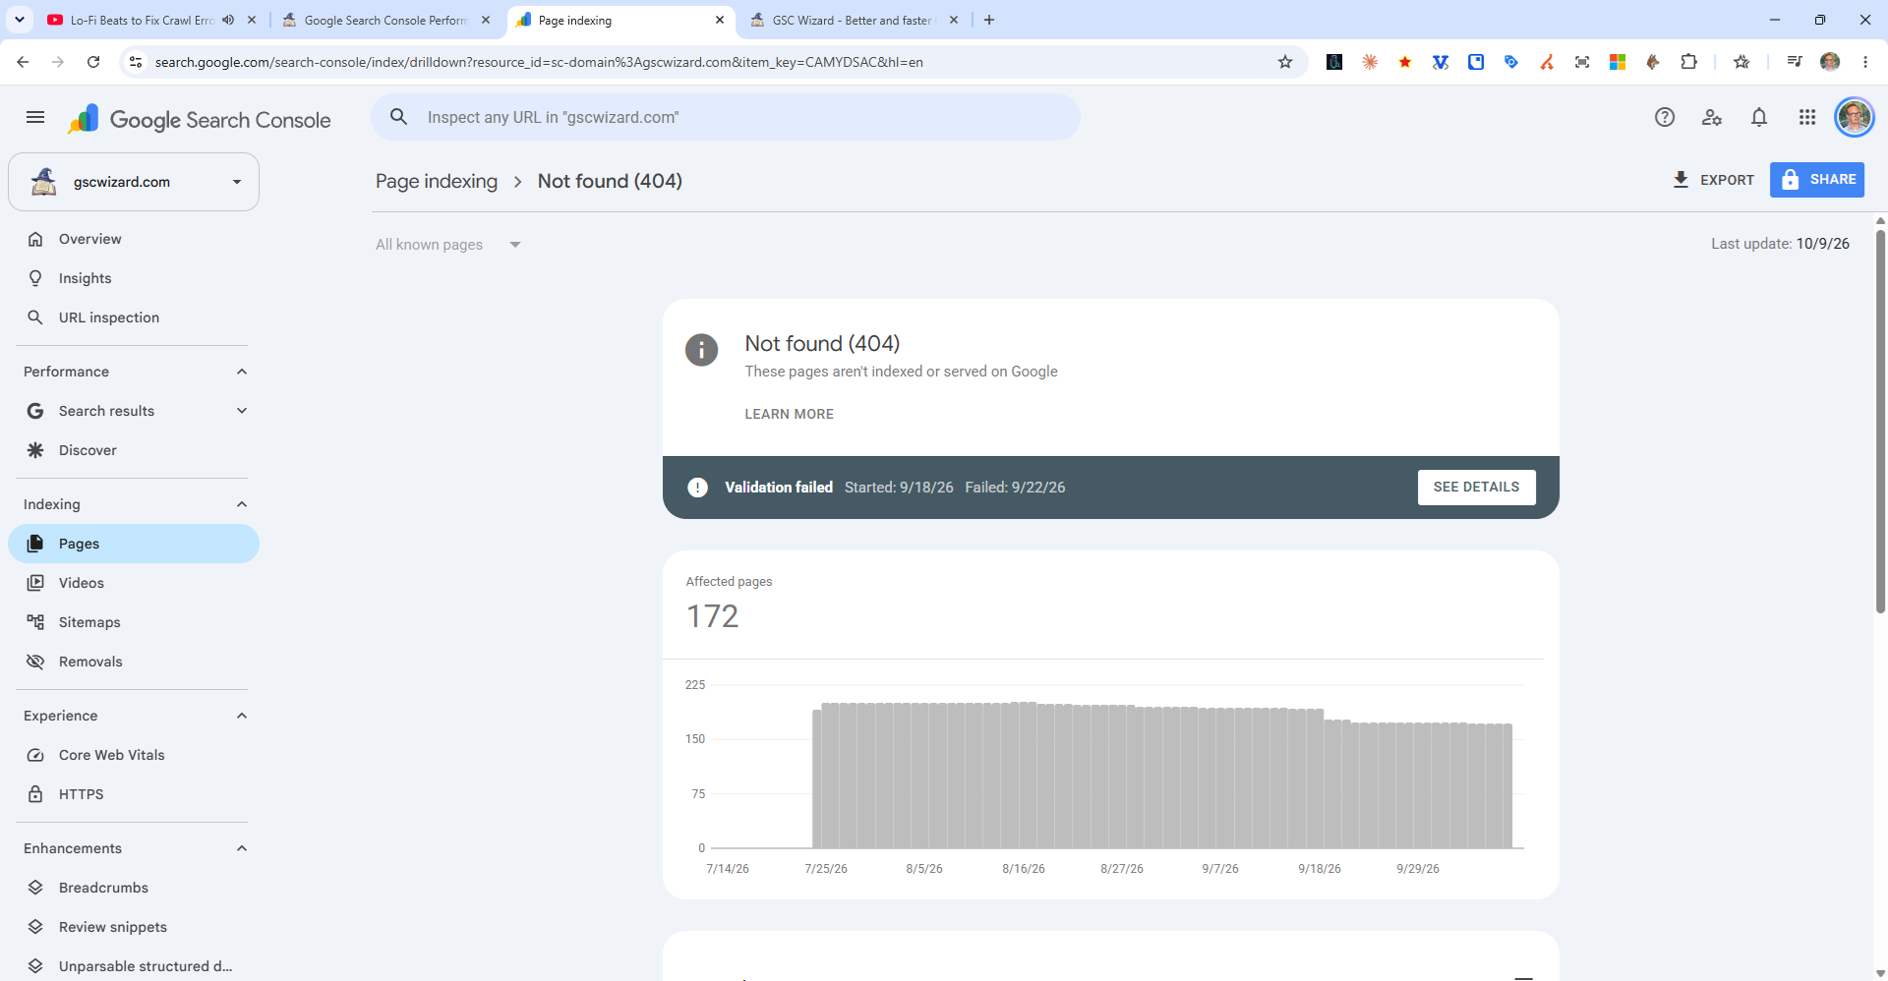1888x981 pixels.
Task: Open the tab search dropdown arrow
Action: [x=20, y=20]
